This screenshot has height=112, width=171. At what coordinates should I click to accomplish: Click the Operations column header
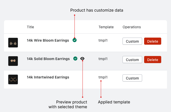pyautogui.click(x=132, y=27)
